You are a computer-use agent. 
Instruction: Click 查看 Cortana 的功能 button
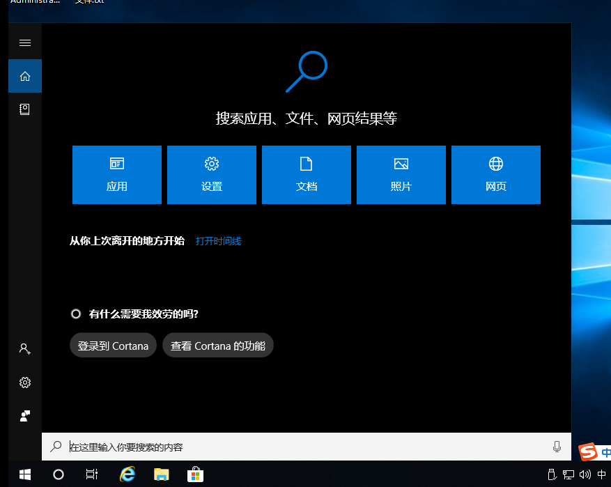[218, 346]
